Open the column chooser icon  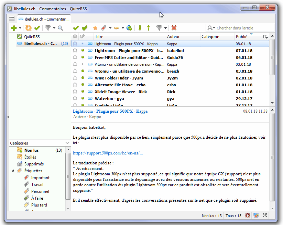tap(265, 37)
